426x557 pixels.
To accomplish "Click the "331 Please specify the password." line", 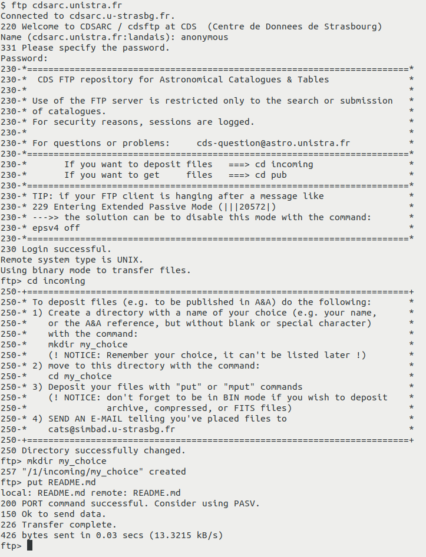I will (x=85, y=48).
